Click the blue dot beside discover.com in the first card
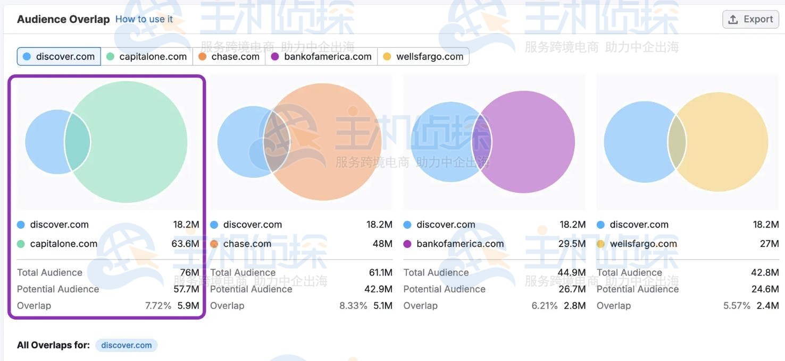The image size is (785, 361). pos(20,224)
